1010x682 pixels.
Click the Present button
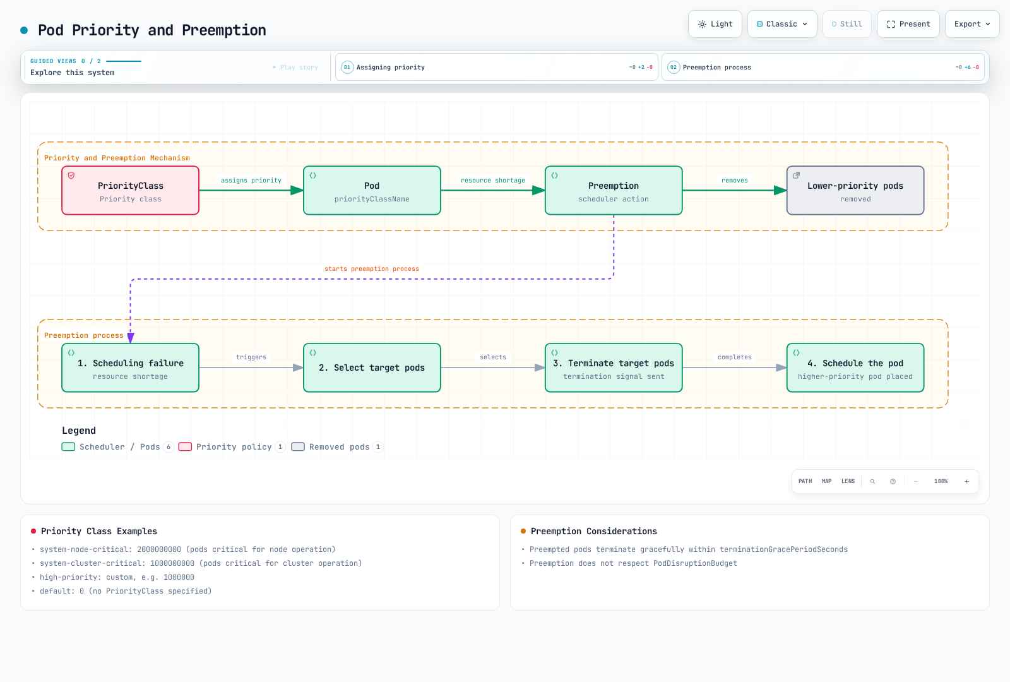click(908, 24)
